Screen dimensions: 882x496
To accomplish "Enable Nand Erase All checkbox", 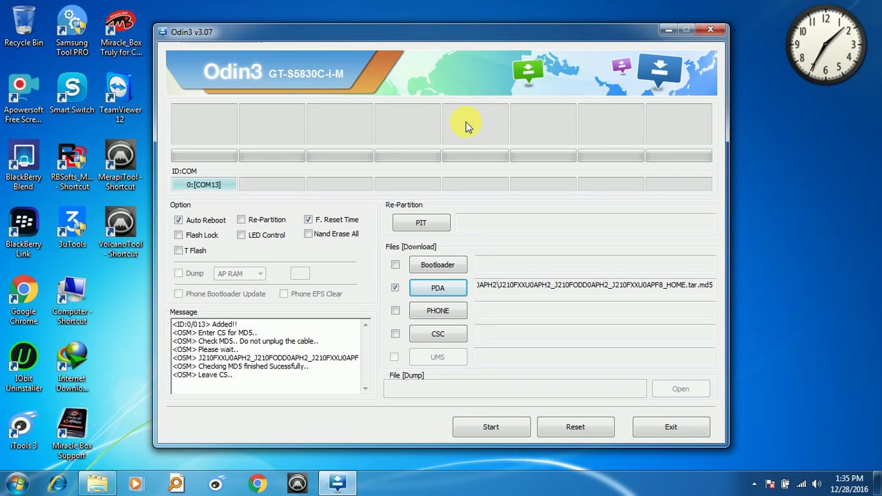I will pyautogui.click(x=308, y=234).
